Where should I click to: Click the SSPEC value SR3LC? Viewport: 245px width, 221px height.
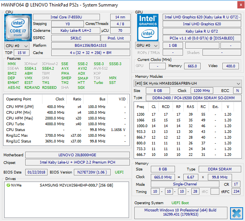coord(76,38)
